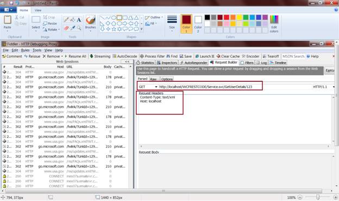
Task: Switch to the Statistics tab
Action: point(145,63)
